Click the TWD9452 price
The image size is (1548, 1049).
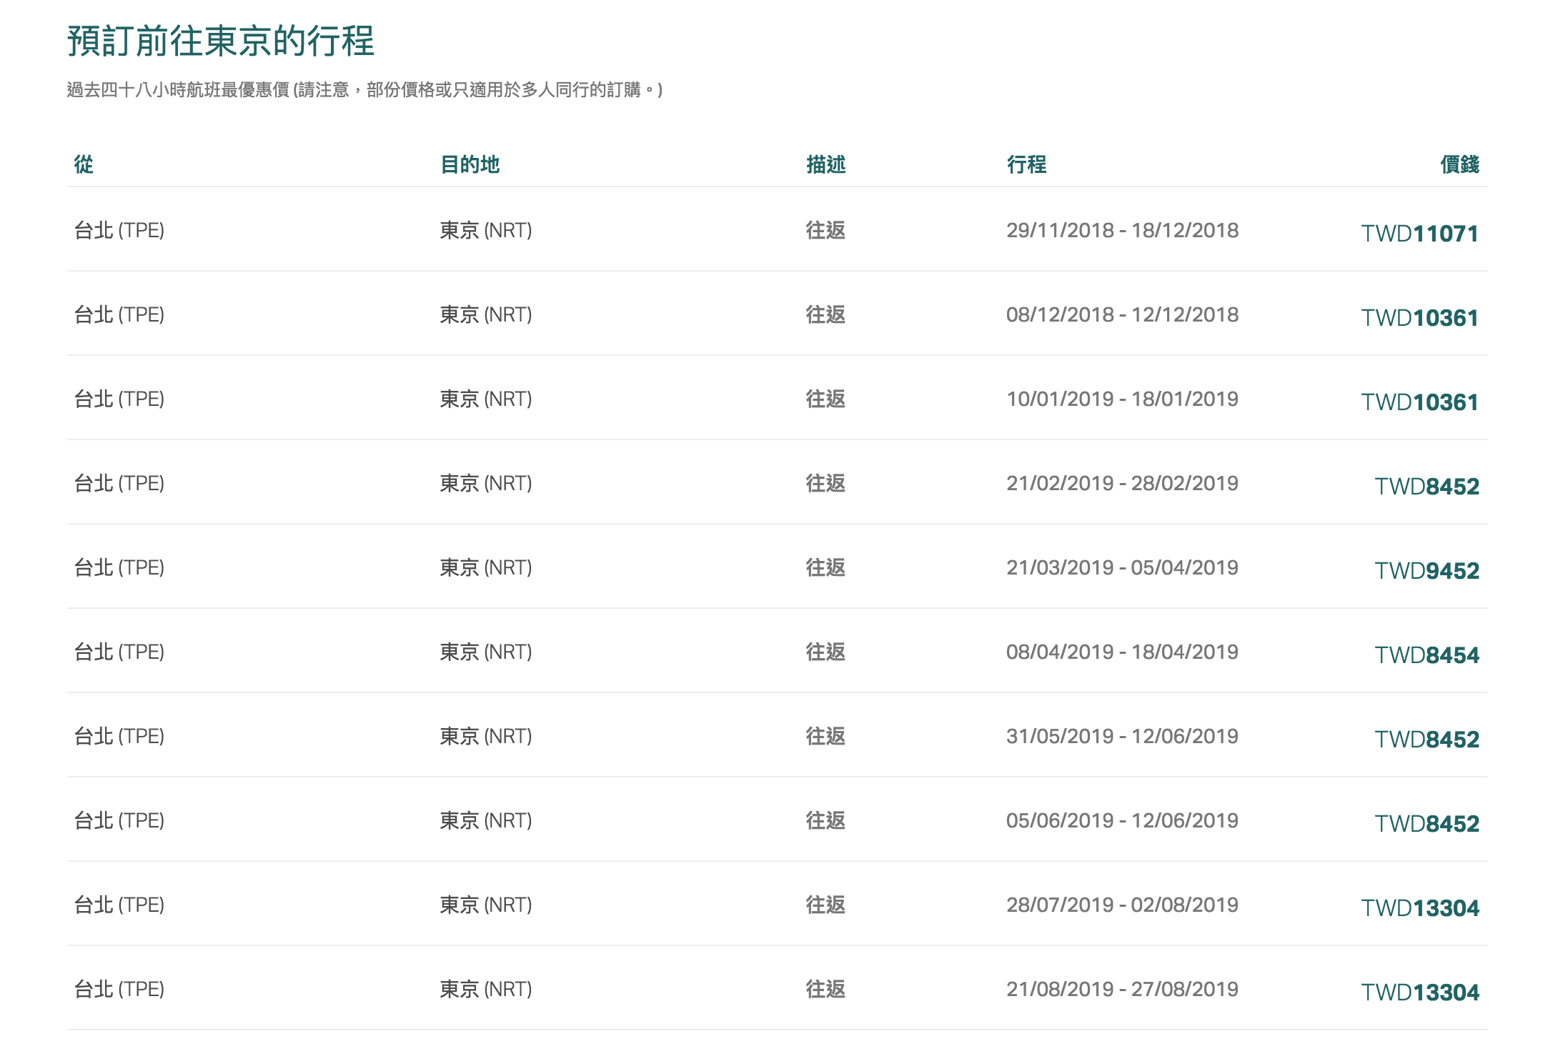[x=1427, y=570]
